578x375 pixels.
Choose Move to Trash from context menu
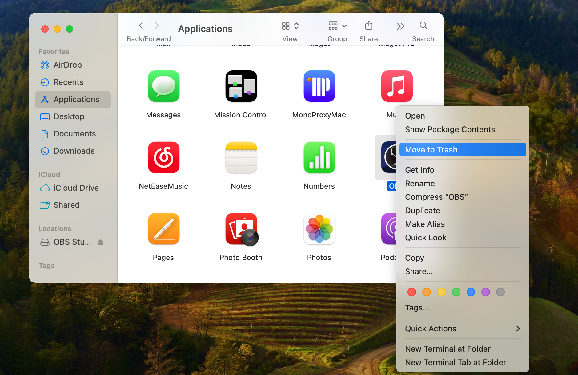point(462,150)
